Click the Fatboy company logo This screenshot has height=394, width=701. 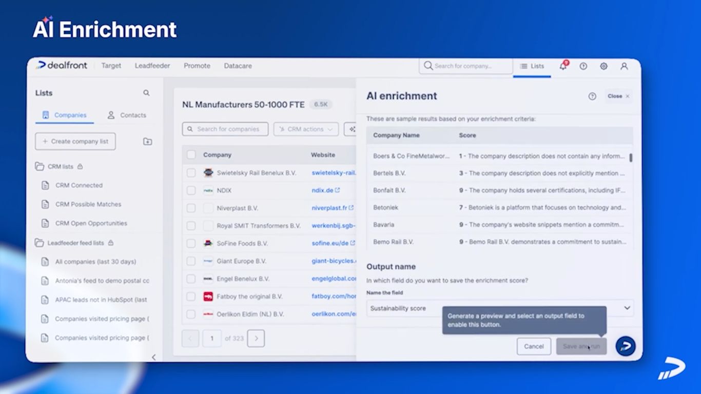coord(208,297)
